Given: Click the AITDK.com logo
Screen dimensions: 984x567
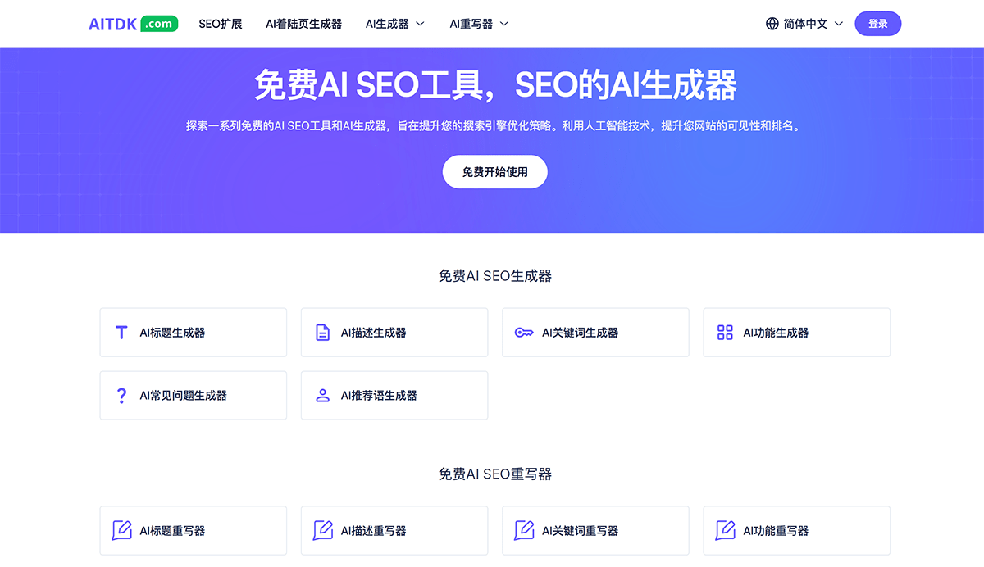Looking at the screenshot, I should [133, 24].
